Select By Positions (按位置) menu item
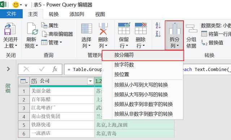Screen dimensions: 231x140 tap(143, 74)
